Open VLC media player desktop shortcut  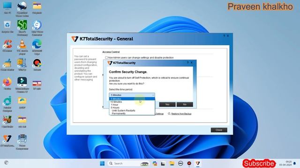click(22, 47)
